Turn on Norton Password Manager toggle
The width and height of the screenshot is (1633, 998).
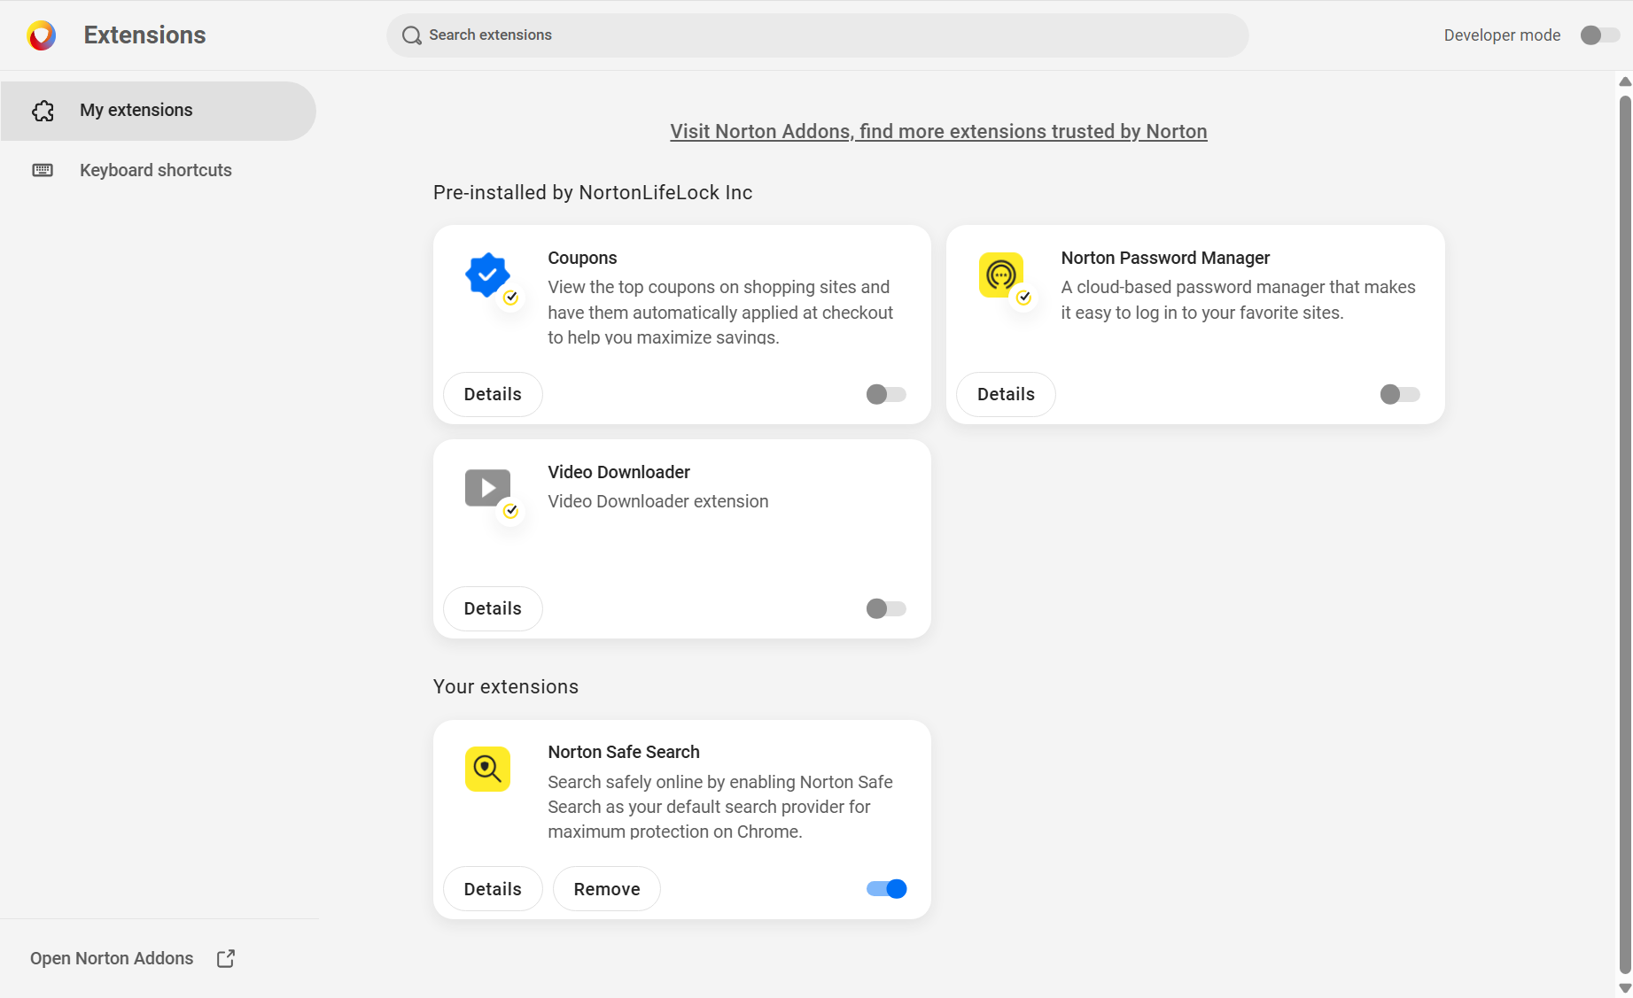1400,394
